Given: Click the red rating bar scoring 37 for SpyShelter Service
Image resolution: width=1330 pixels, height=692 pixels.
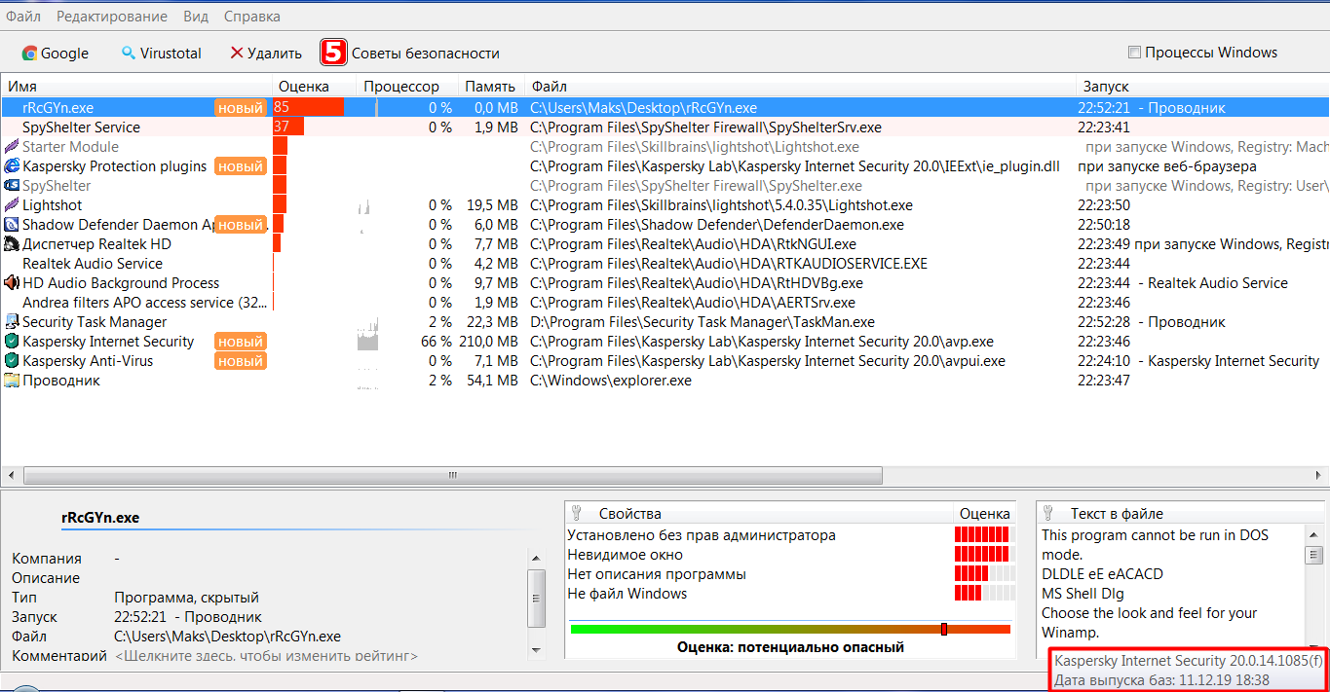Looking at the screenshot, I should pyautogui.click(x=288, y=127).
